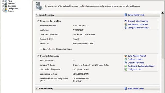Expand the Diagnostics tree node
165x93 pixels.
pyautogui.click(x=3, y=6)
